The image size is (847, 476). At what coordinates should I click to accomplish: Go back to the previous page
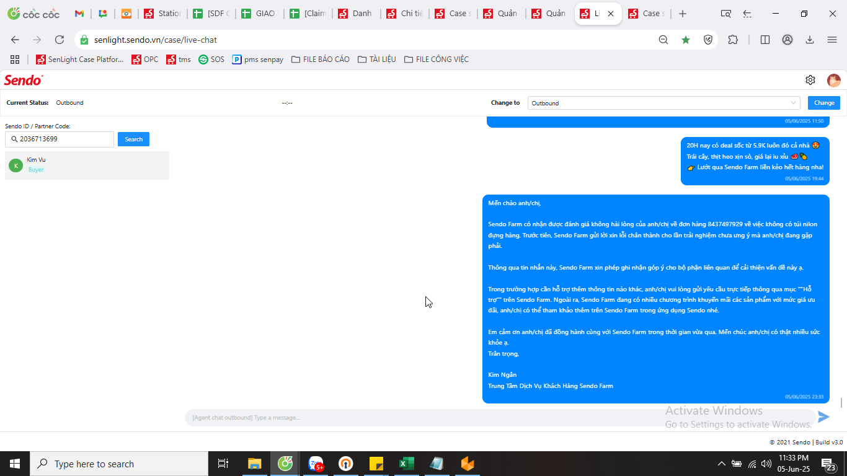point(15,40)
